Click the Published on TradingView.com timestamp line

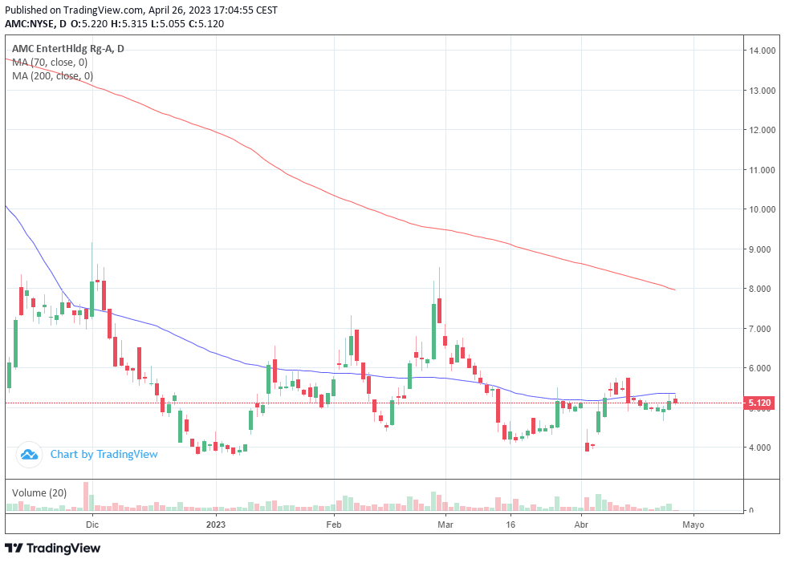coord(141,10)
